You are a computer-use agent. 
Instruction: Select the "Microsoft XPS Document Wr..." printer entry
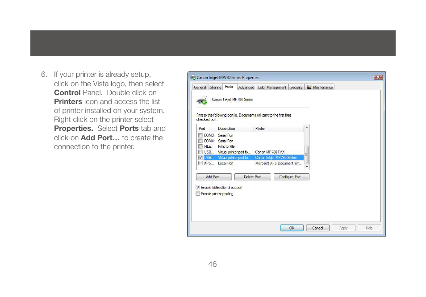click(x=279, y=163)
